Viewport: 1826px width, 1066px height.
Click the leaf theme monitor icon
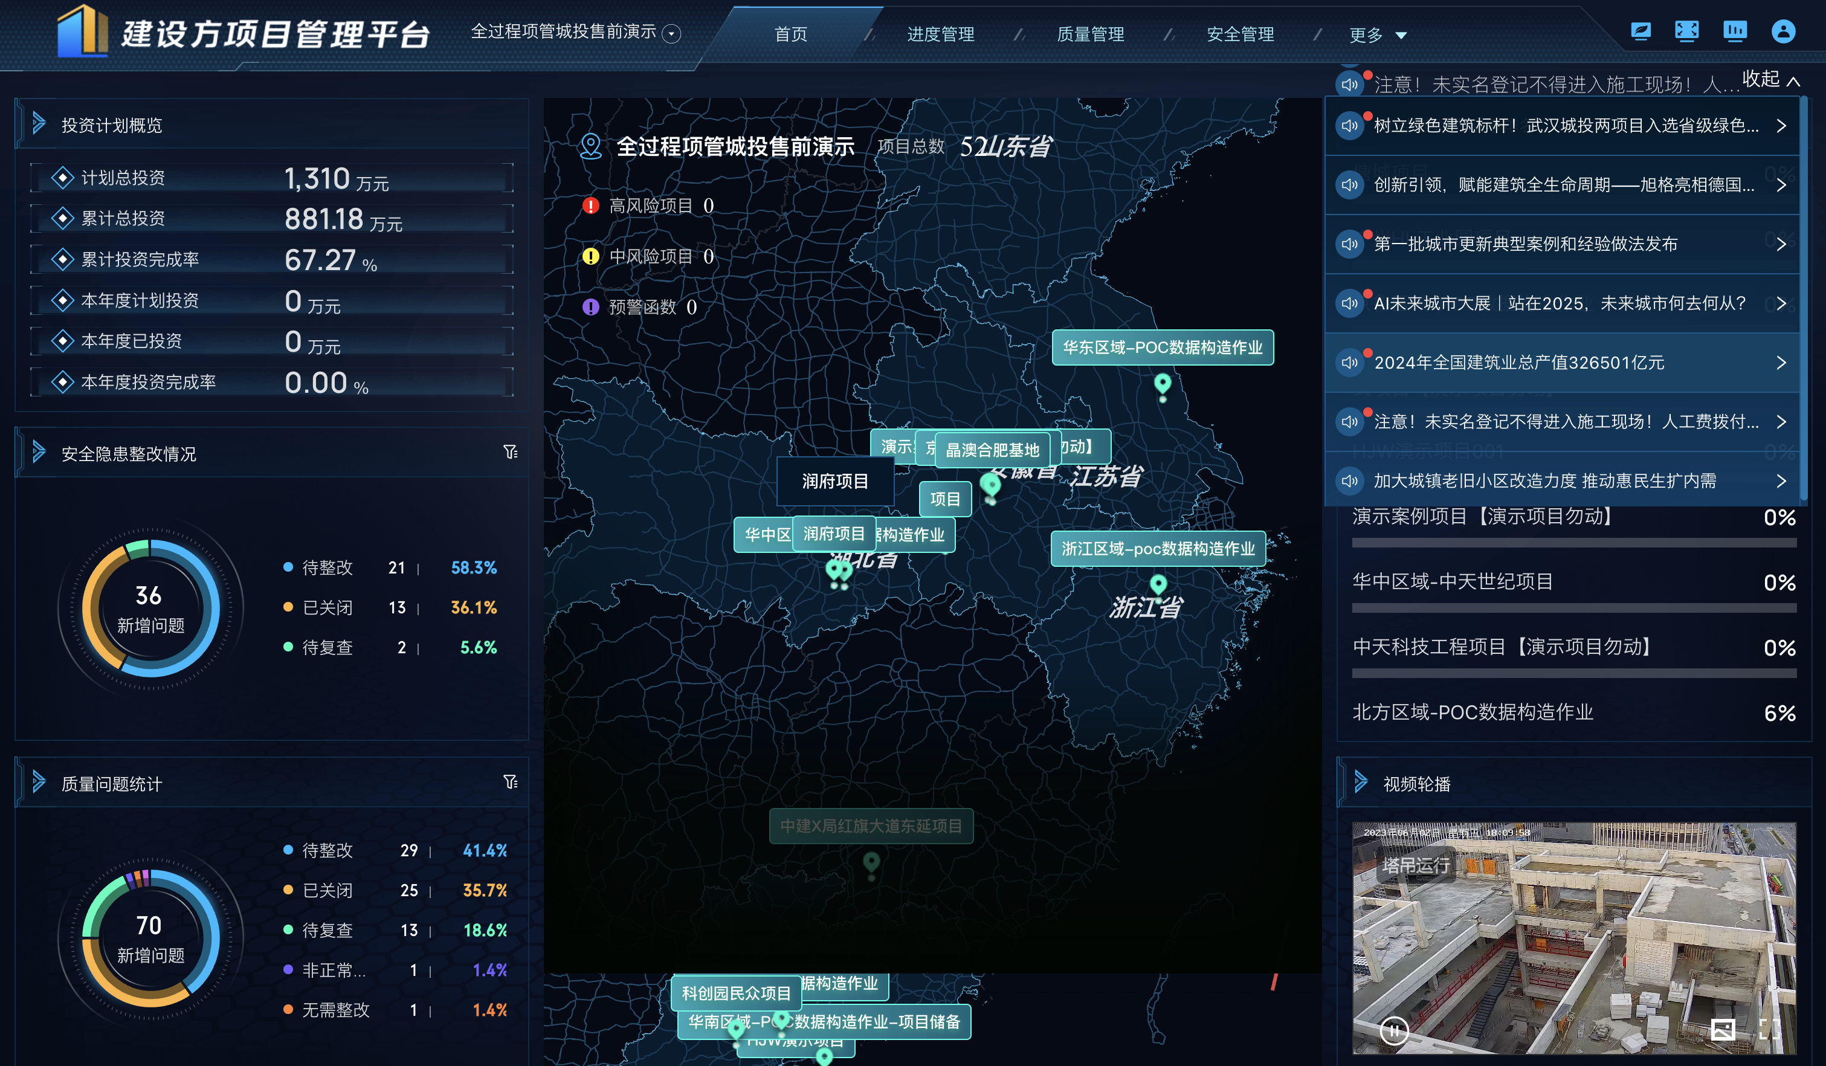pyautogui.click(x=1640, y=31)
